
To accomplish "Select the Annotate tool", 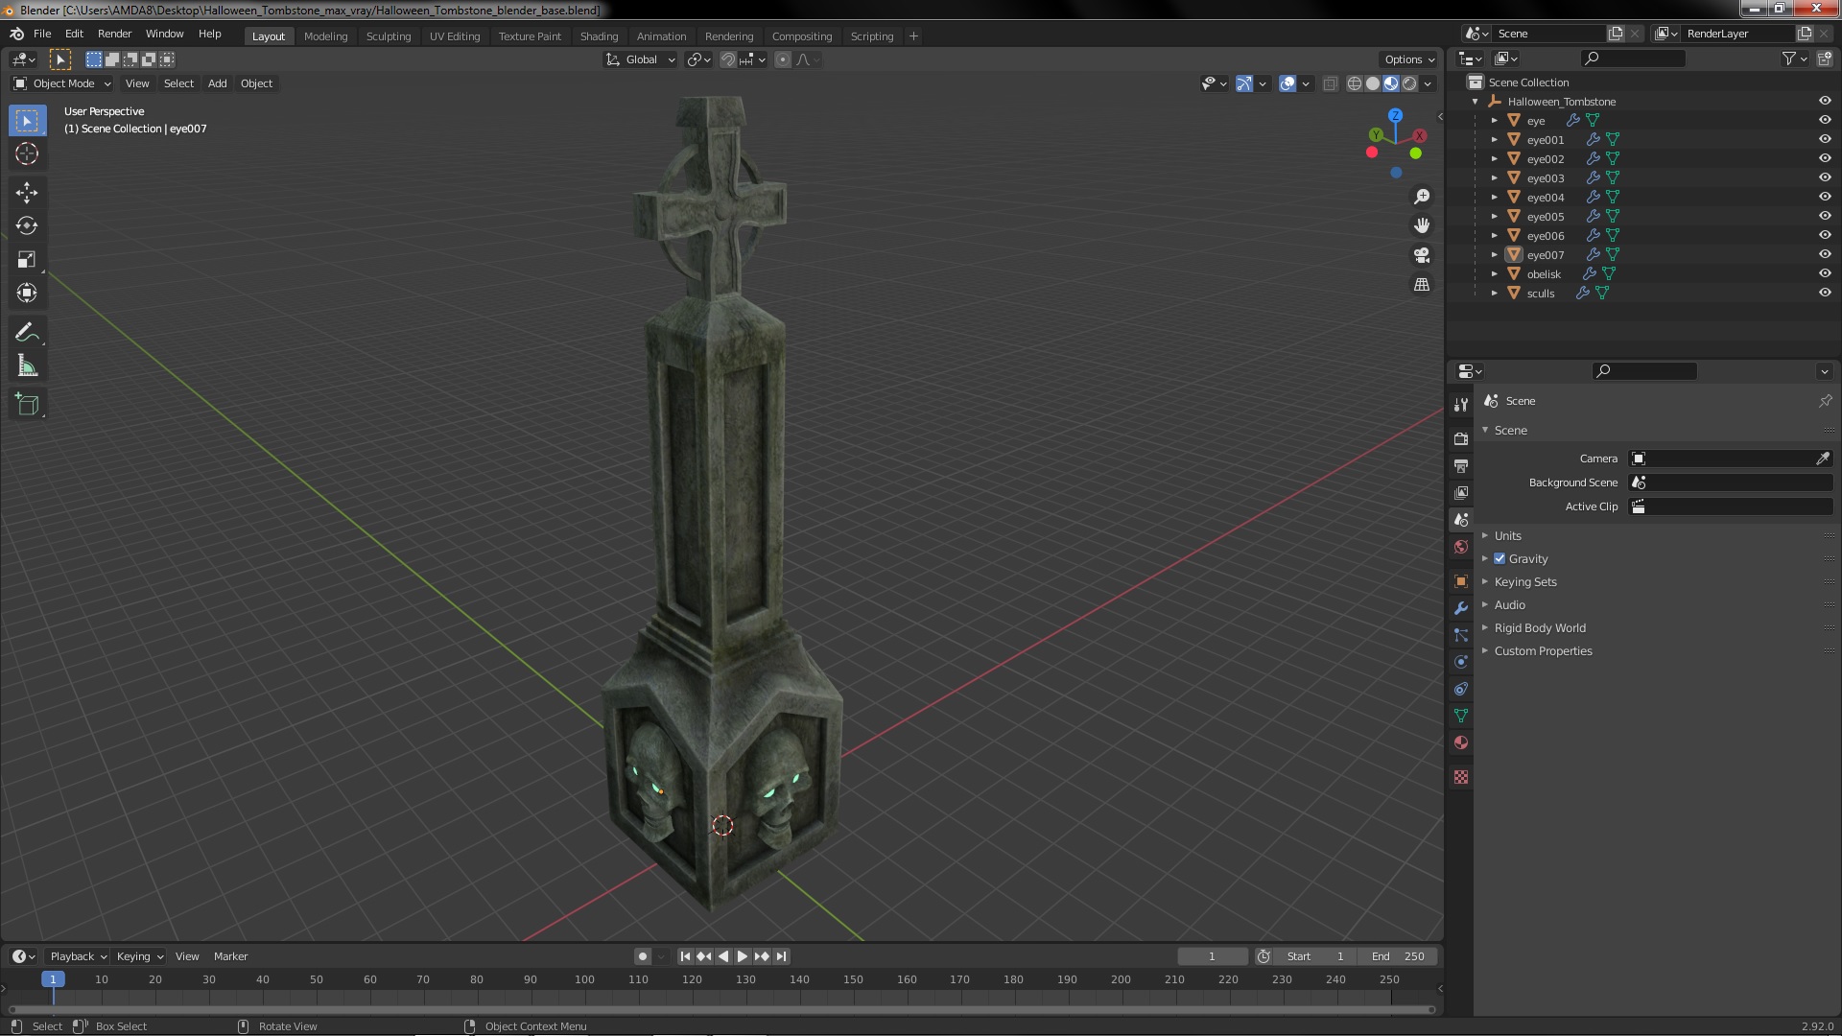I will [27, 333].
